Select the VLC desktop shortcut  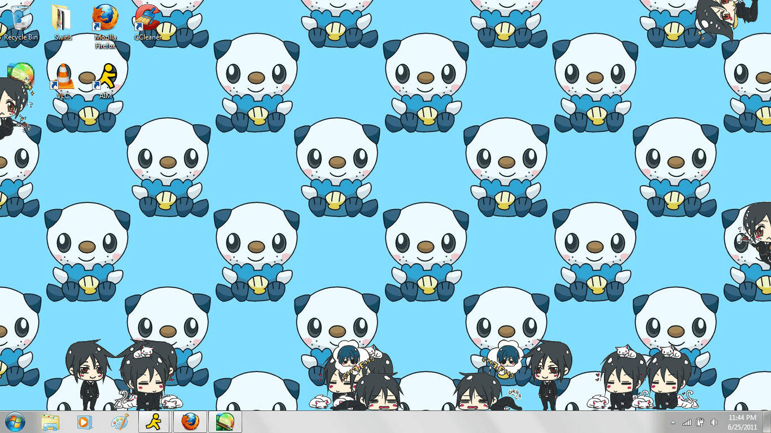[x=63, y=82]
